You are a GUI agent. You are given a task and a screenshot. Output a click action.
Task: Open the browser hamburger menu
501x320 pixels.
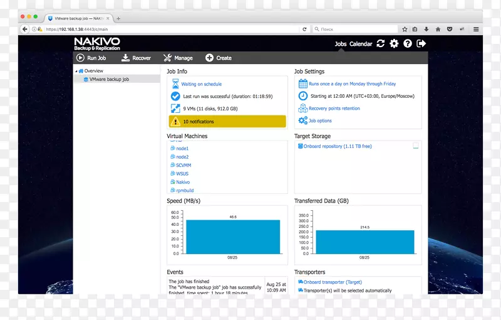coord(476,29)
